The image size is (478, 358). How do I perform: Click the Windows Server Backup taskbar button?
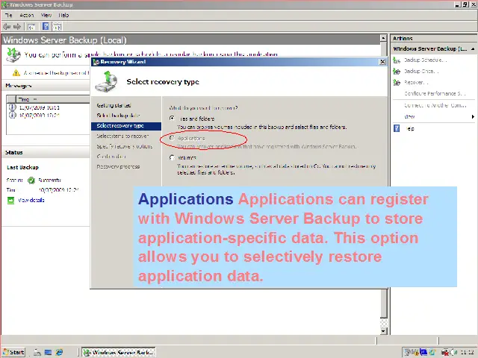coord(118,352)
